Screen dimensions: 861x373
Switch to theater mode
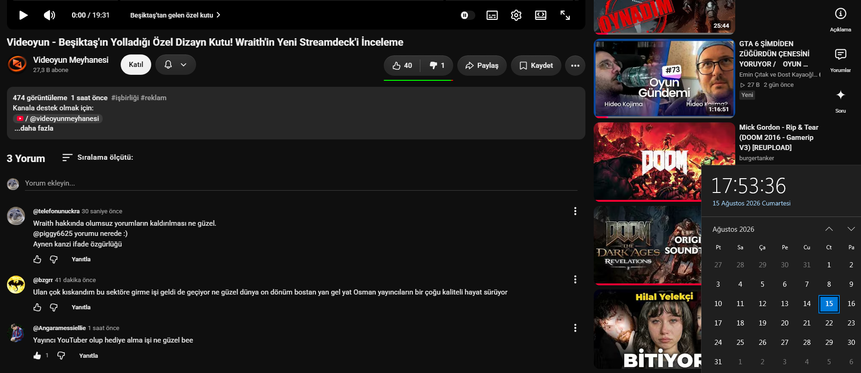click(x=541, y=15)
